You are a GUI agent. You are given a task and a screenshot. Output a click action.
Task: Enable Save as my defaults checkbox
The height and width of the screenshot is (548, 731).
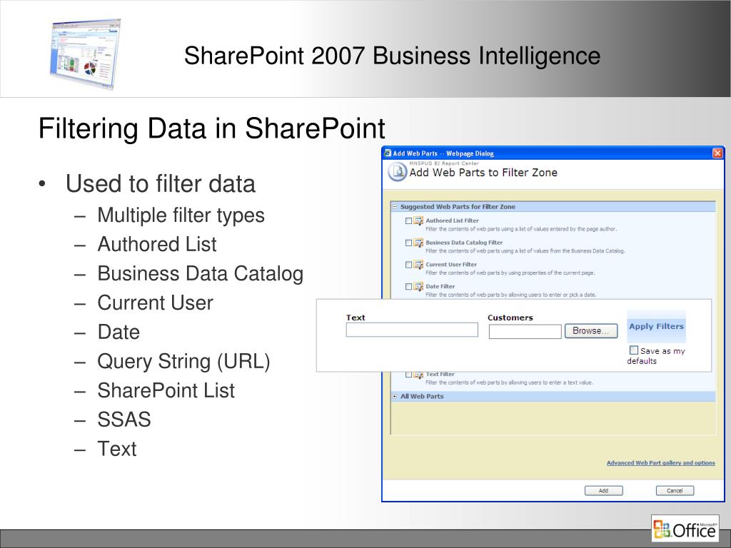pyautogui.click(x=634, y=350)
